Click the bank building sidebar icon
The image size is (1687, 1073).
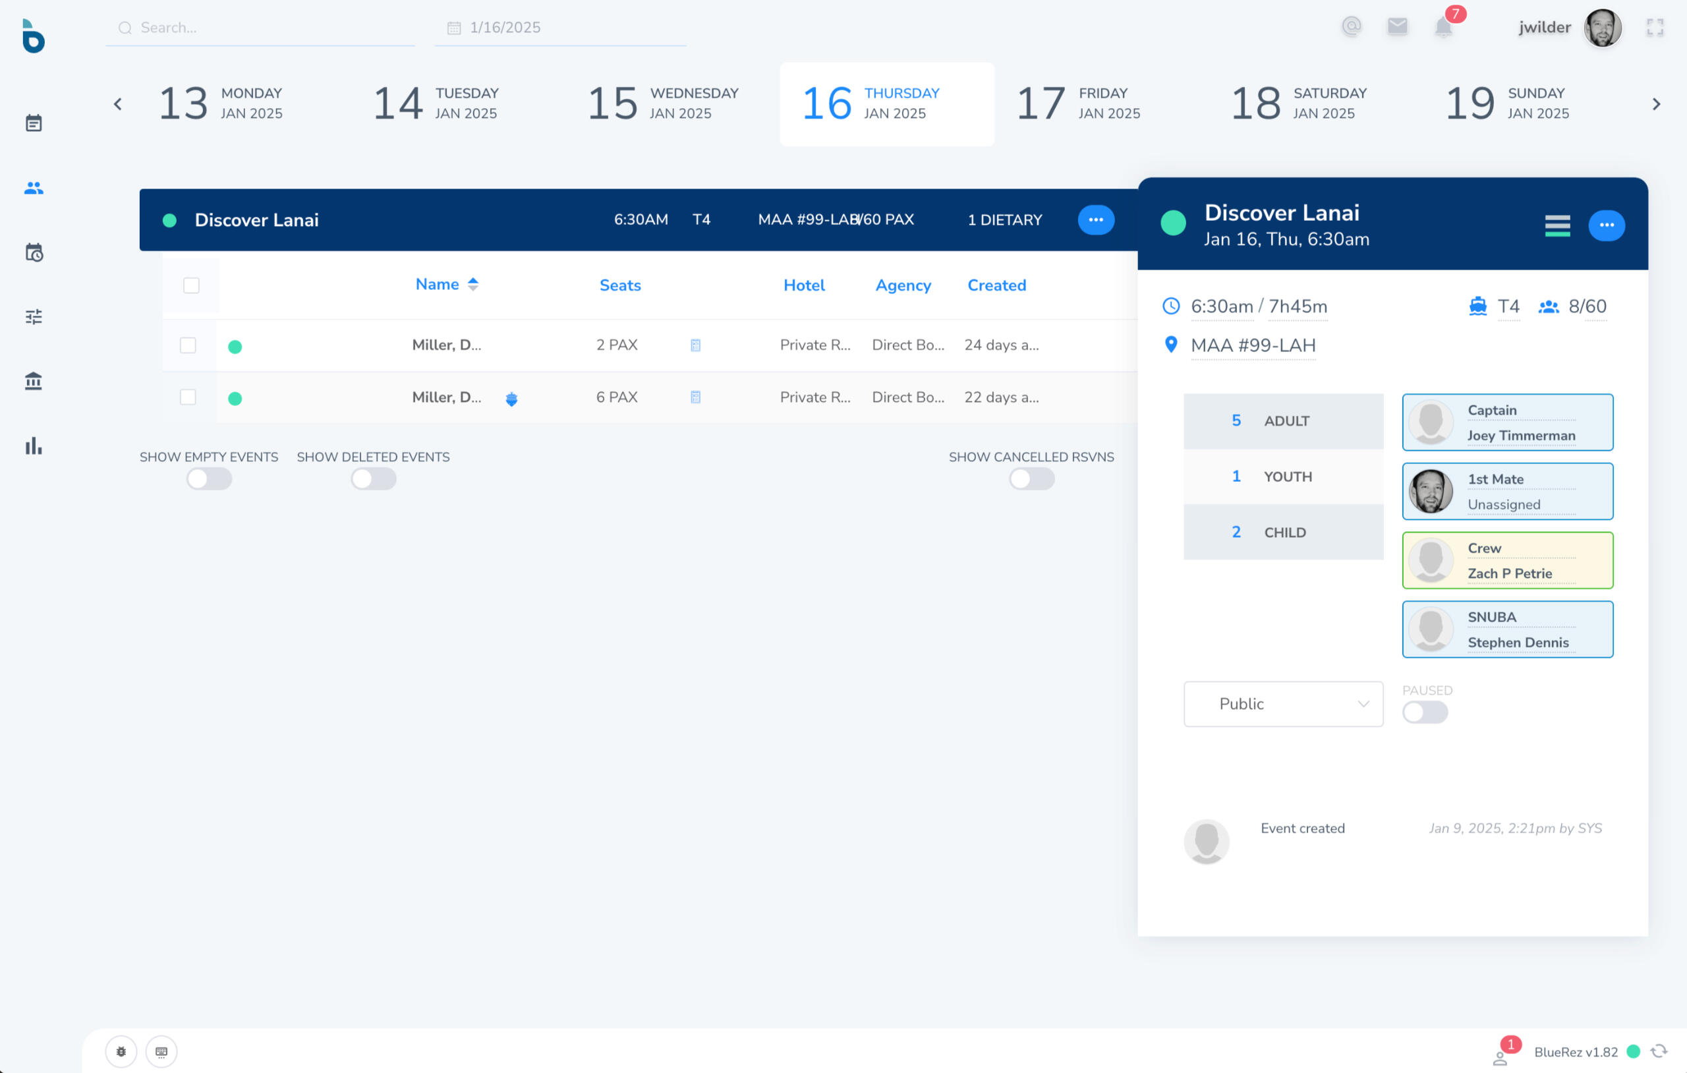(34, 381)
